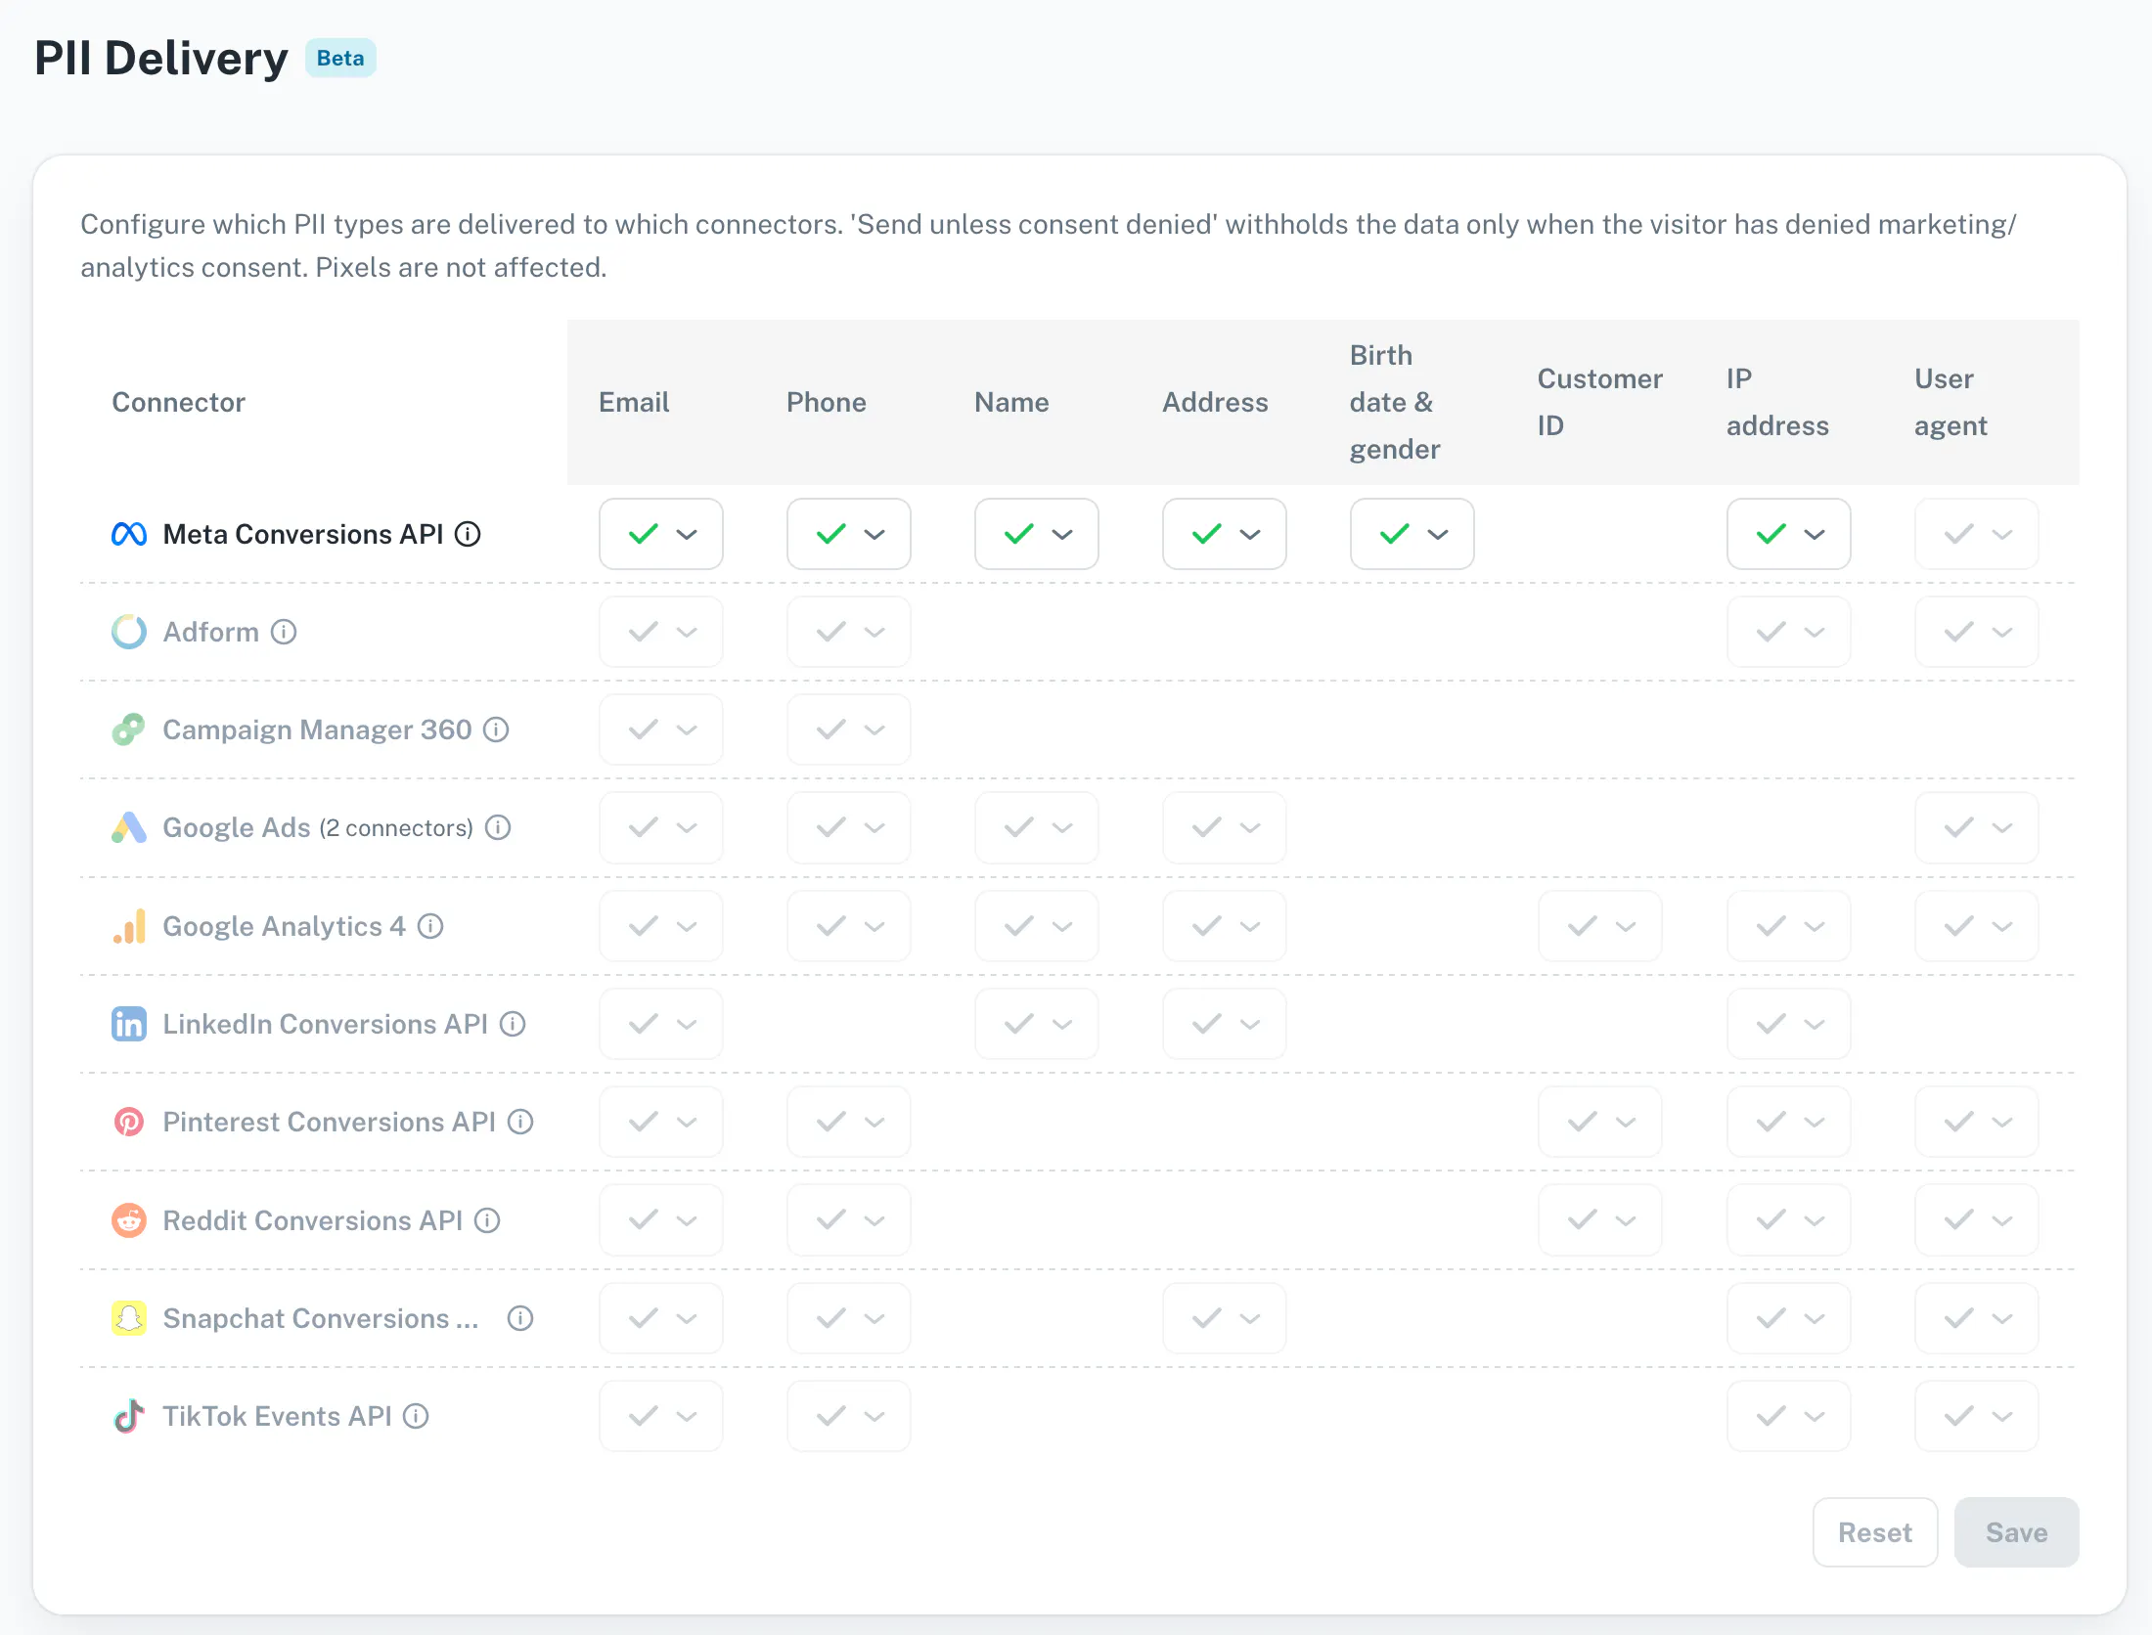Screen dimensions: 2152x1635
Task: Click the Google Ads logo icon
Action: pos(129,827)
